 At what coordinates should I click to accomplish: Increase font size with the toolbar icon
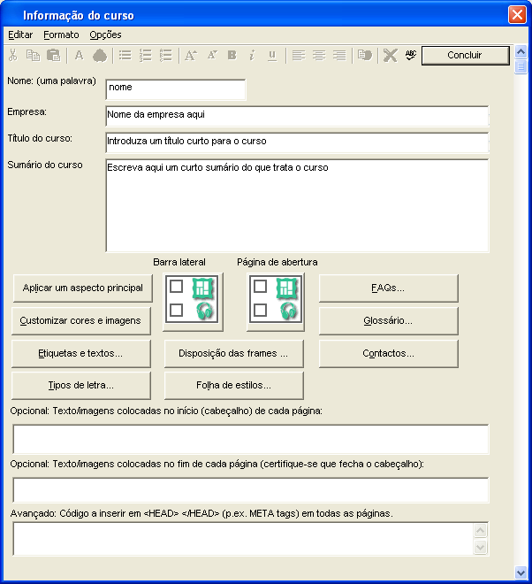pos(190,55)
